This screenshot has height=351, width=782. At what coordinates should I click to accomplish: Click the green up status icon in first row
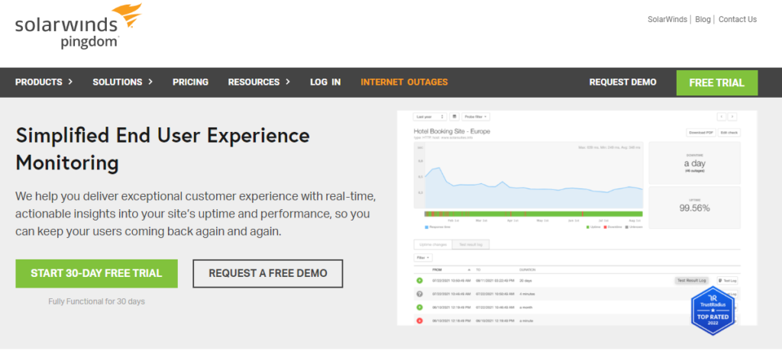[x=419, y=281]
